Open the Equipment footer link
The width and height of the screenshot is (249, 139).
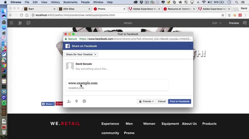click(170, 124)
